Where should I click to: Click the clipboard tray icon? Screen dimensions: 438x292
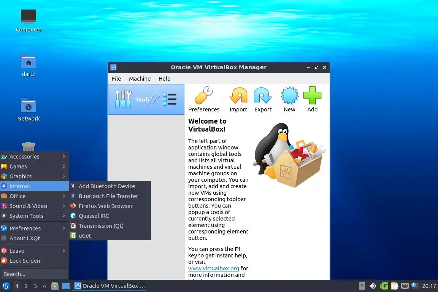tap(394, 286)
